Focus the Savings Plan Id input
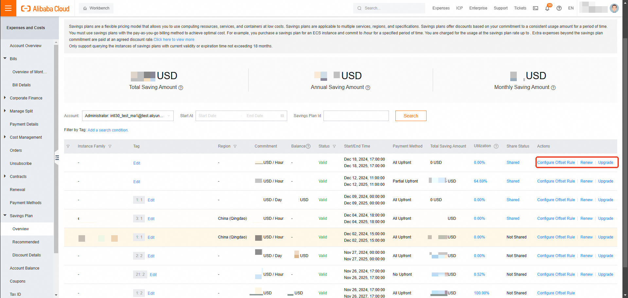 (356, 116)
